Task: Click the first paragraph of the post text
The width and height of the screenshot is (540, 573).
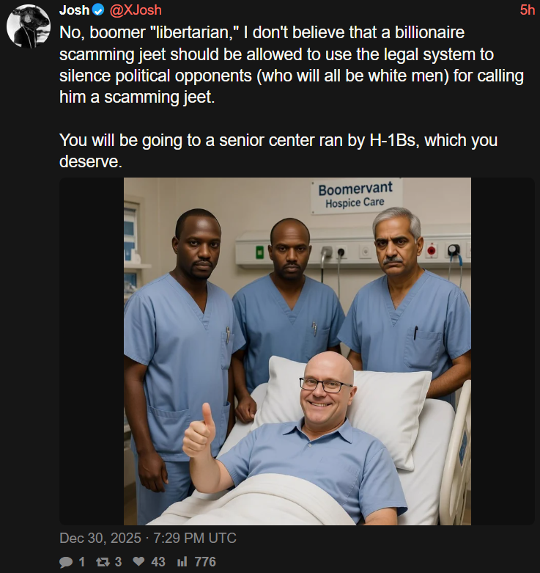Action: click(x=292, y=65)
